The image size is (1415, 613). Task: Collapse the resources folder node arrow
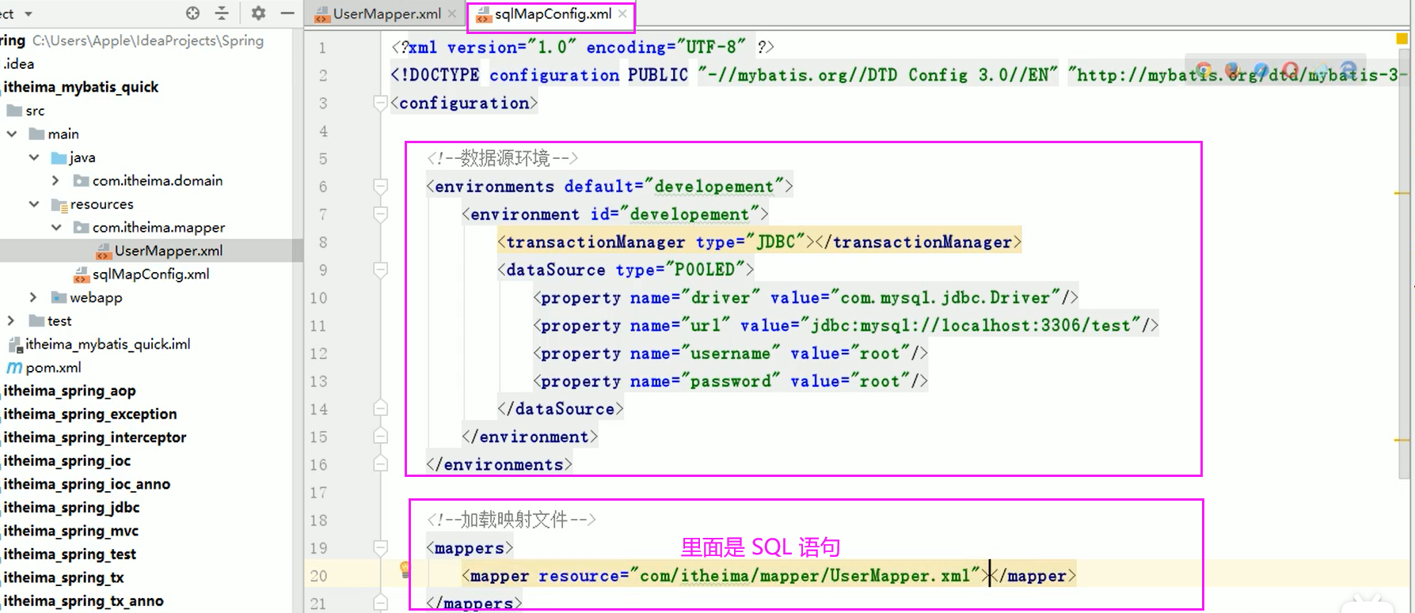pos(34,204)
